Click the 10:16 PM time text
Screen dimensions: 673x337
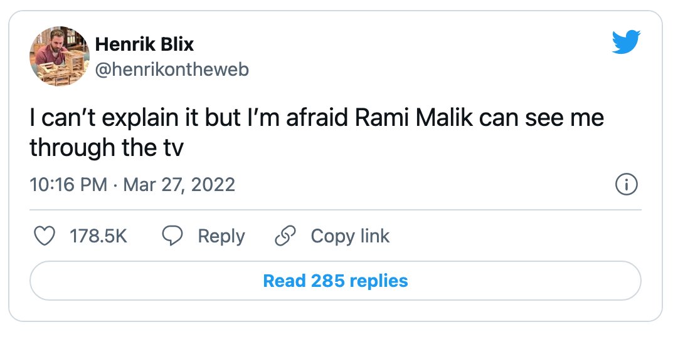68,185
